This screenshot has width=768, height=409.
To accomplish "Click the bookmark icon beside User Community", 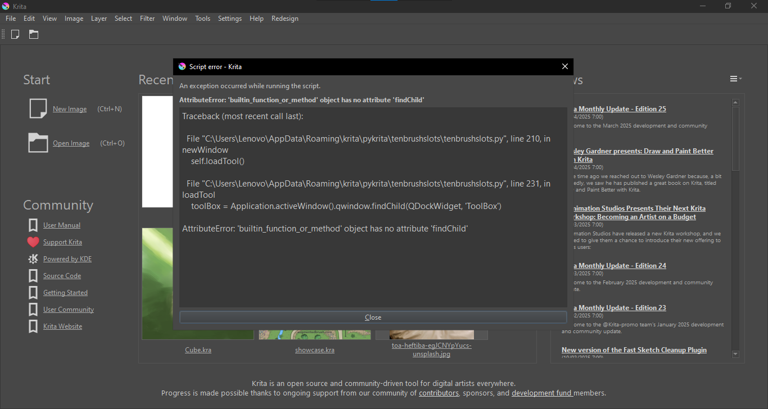I will click(x=33, y=310).
